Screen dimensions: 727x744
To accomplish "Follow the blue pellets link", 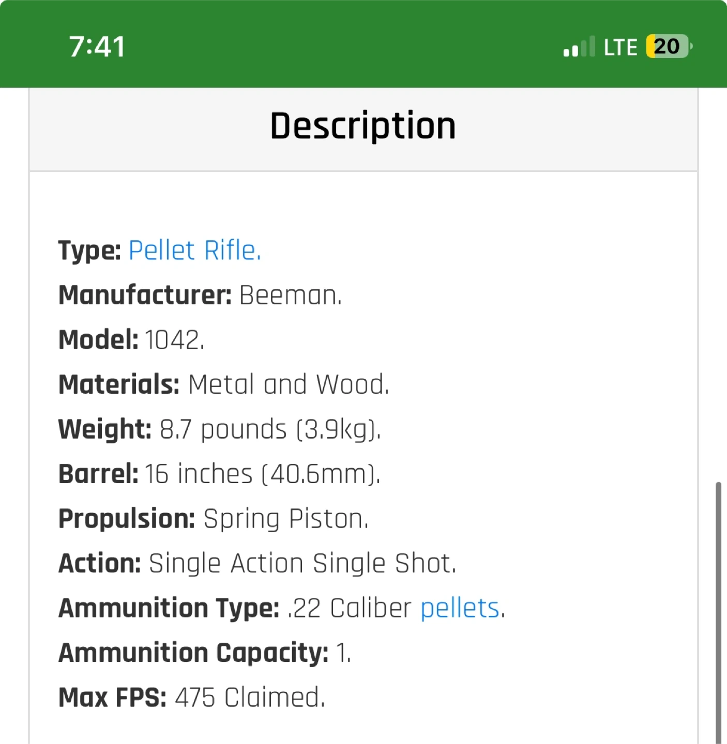I will (x=460, y=608).
